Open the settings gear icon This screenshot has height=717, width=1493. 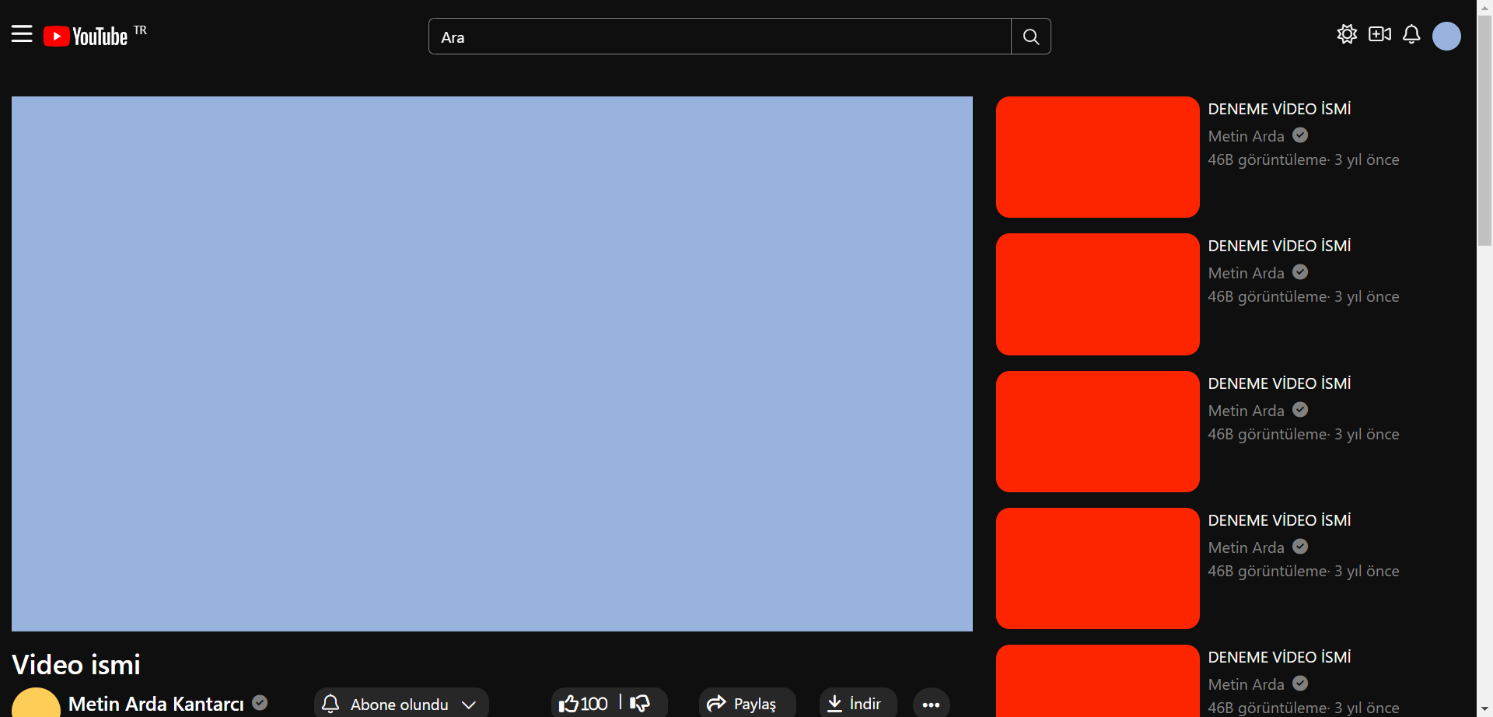coord(1348,34)
